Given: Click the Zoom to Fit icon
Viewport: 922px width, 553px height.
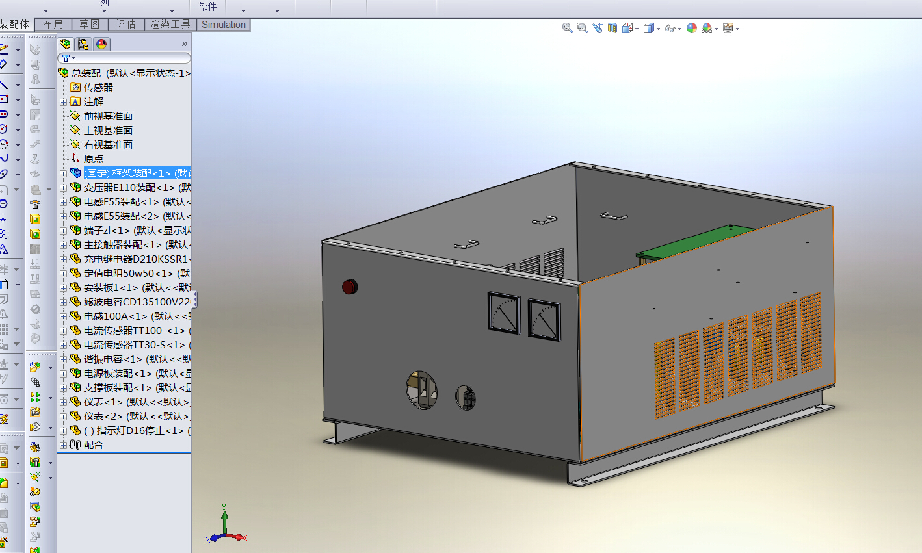Looking at the screenshot, I should [x=567, y=28].
